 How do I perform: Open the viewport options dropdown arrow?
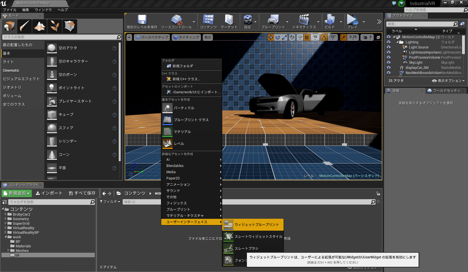pos(129,37)
